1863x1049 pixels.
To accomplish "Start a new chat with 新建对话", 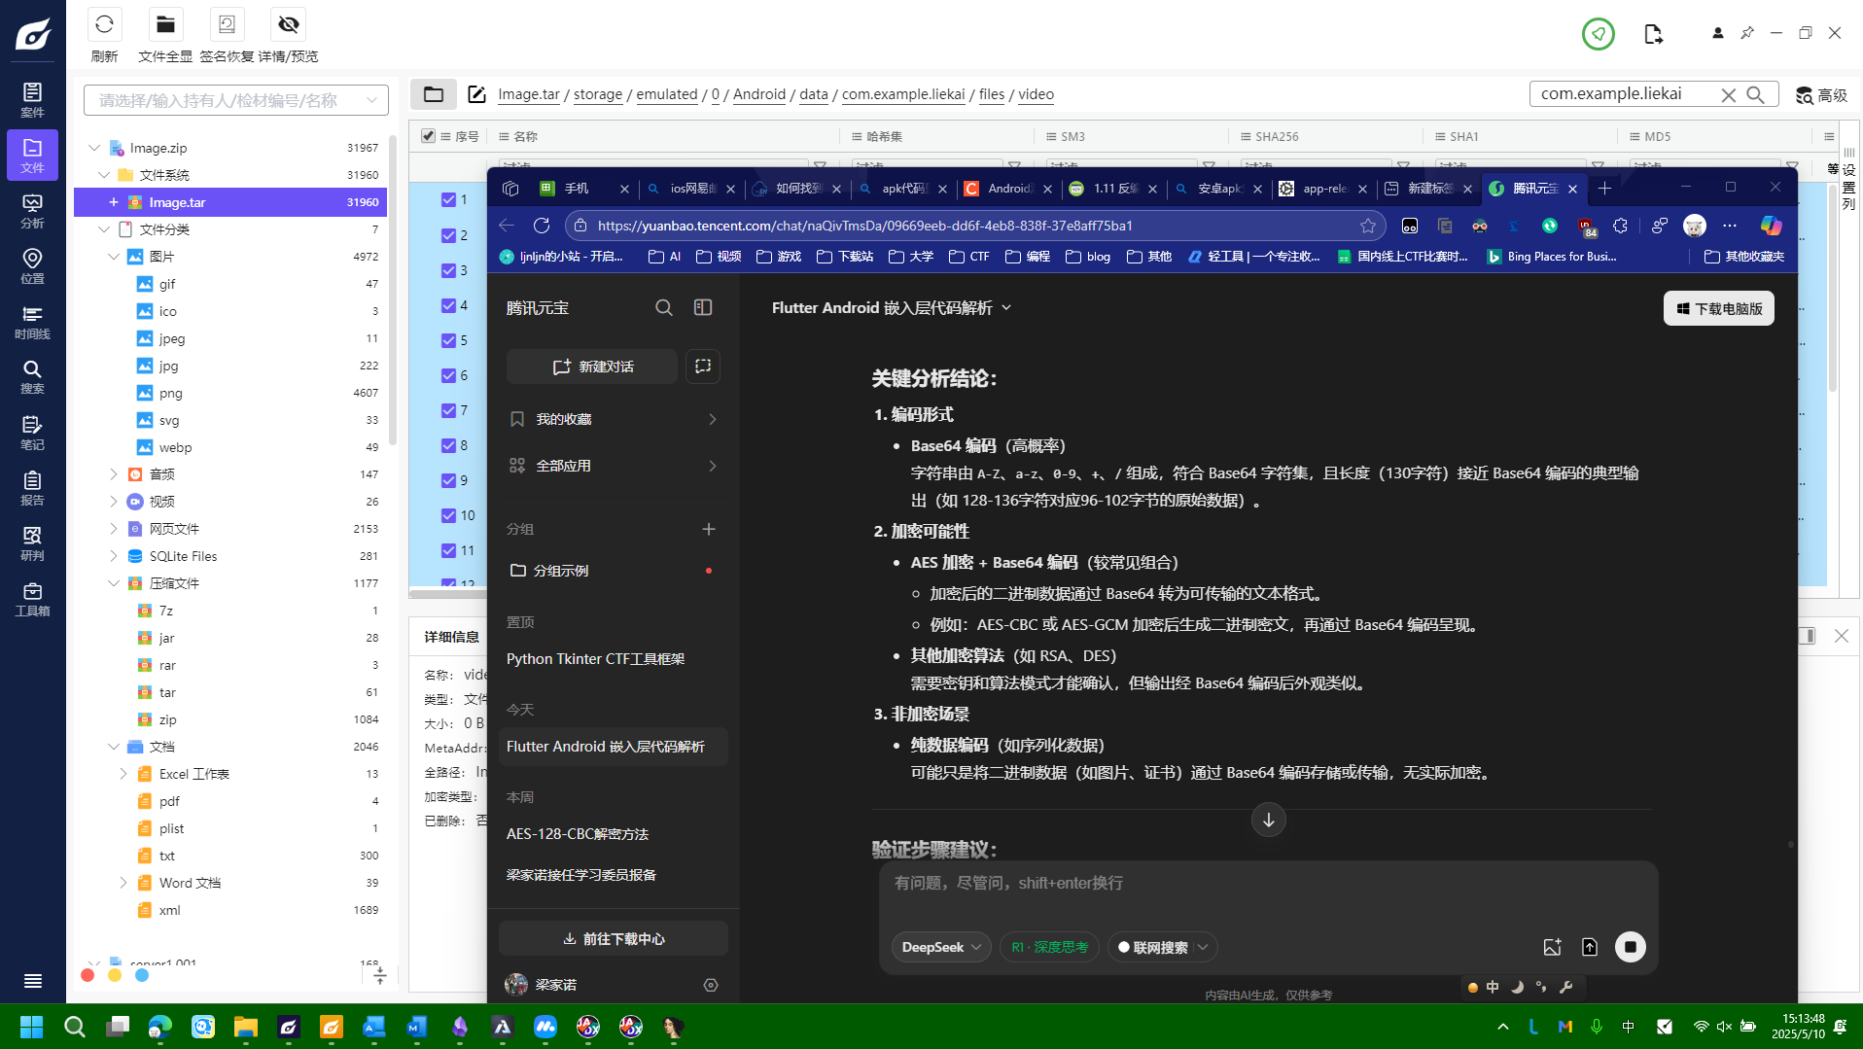I will 592,367.
